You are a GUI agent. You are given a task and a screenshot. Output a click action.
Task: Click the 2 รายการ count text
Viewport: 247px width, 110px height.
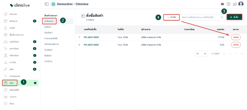(90, 20)
